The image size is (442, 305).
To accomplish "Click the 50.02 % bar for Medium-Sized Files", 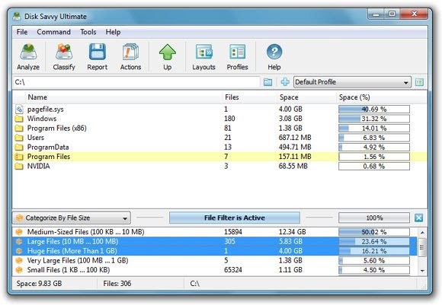I will click(x=374, y=232).
